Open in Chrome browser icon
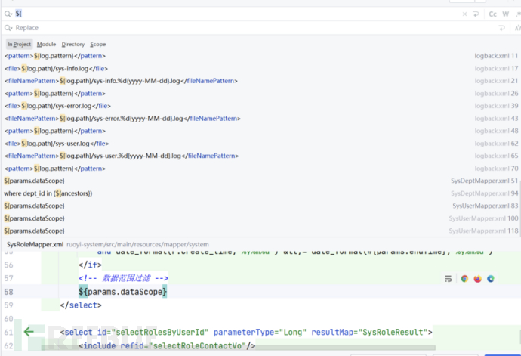Screen dimensions: 521x356 464,279
